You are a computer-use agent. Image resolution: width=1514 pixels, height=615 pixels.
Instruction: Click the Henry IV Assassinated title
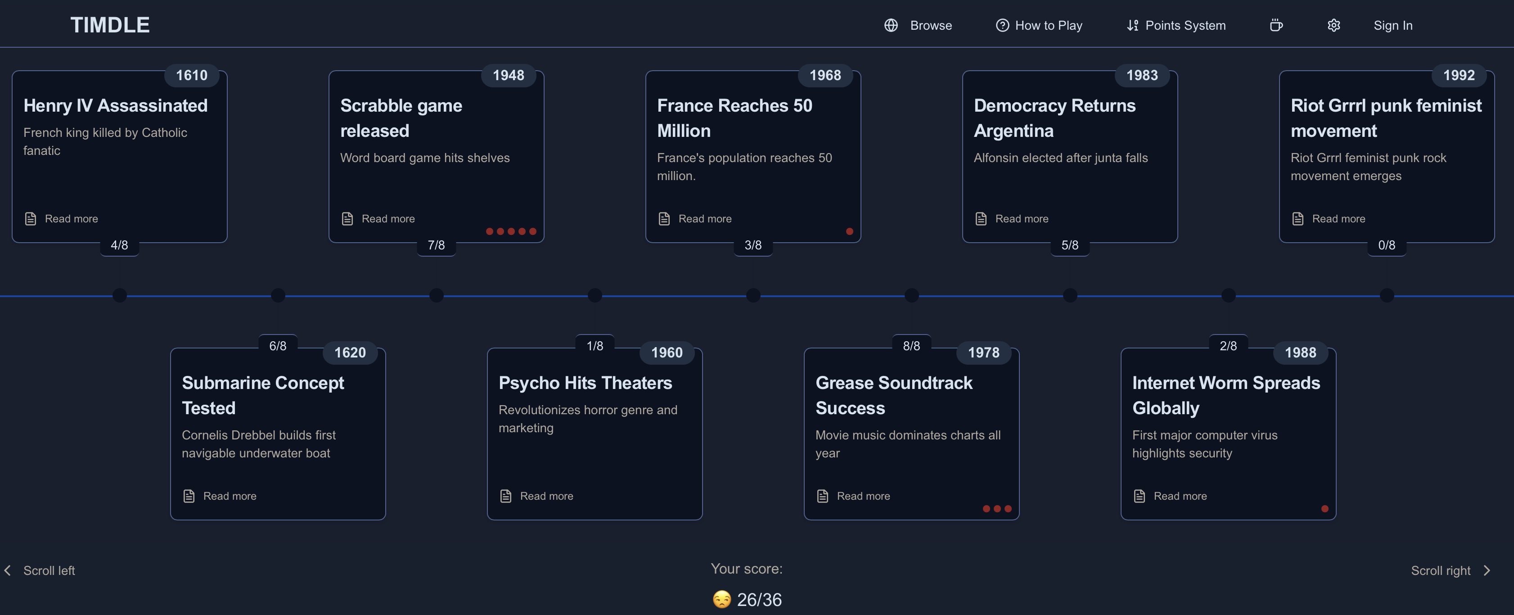116,106
